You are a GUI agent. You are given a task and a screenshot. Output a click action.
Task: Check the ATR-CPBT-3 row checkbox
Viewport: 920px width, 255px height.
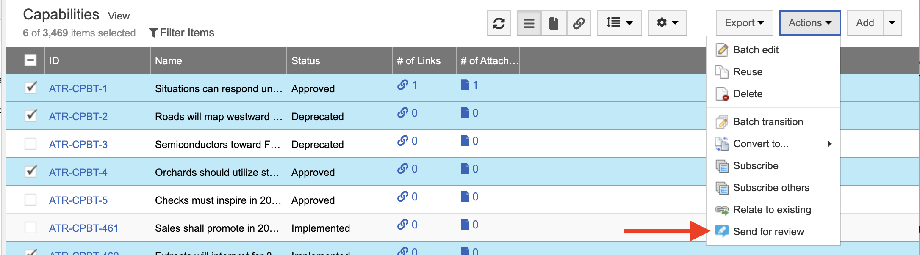click(30, 144)
